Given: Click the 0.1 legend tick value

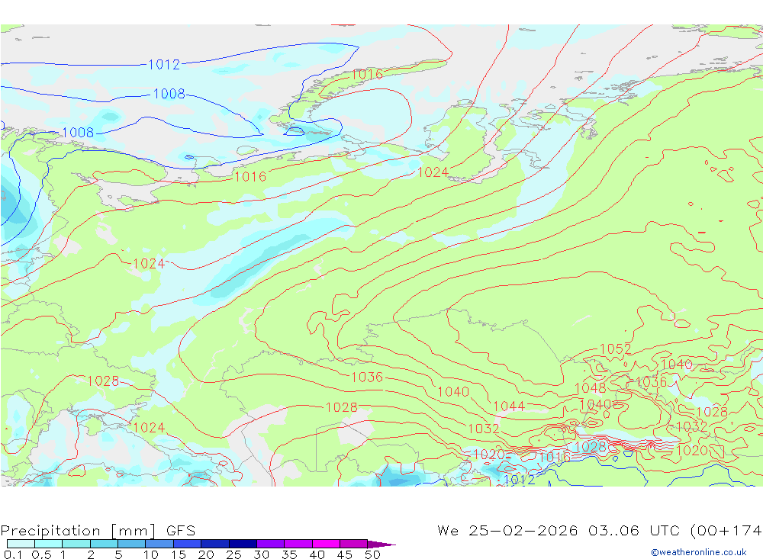Looking at the screenshot, I should [x=13, y=554].
